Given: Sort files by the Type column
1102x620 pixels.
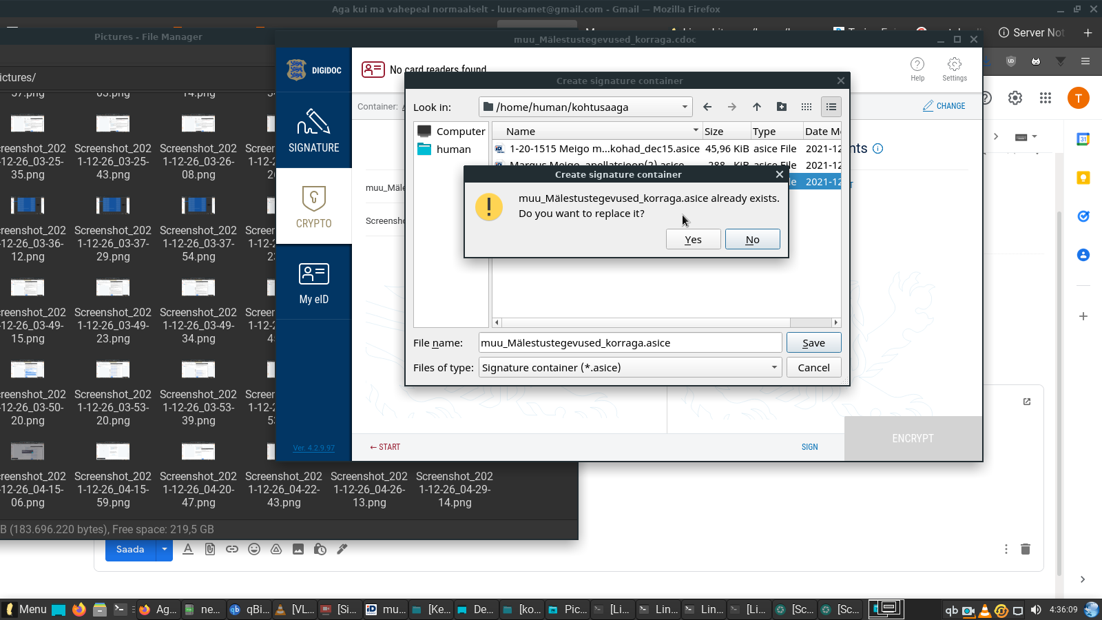Looking at the screenshot, I should click(776, 131).
